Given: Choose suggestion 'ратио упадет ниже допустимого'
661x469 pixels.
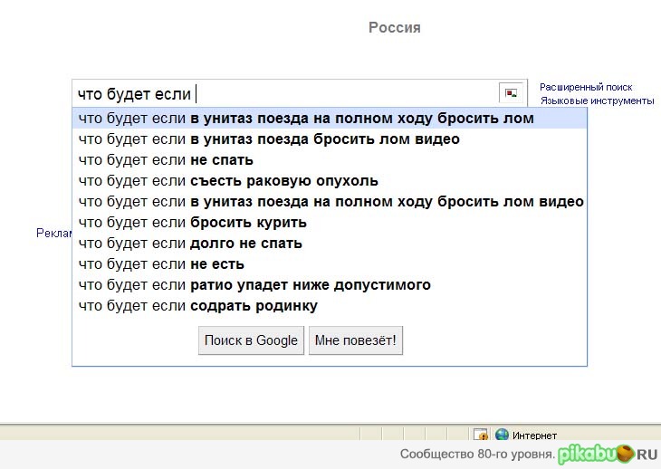Looking at the screenshot, I should [254, 285].
